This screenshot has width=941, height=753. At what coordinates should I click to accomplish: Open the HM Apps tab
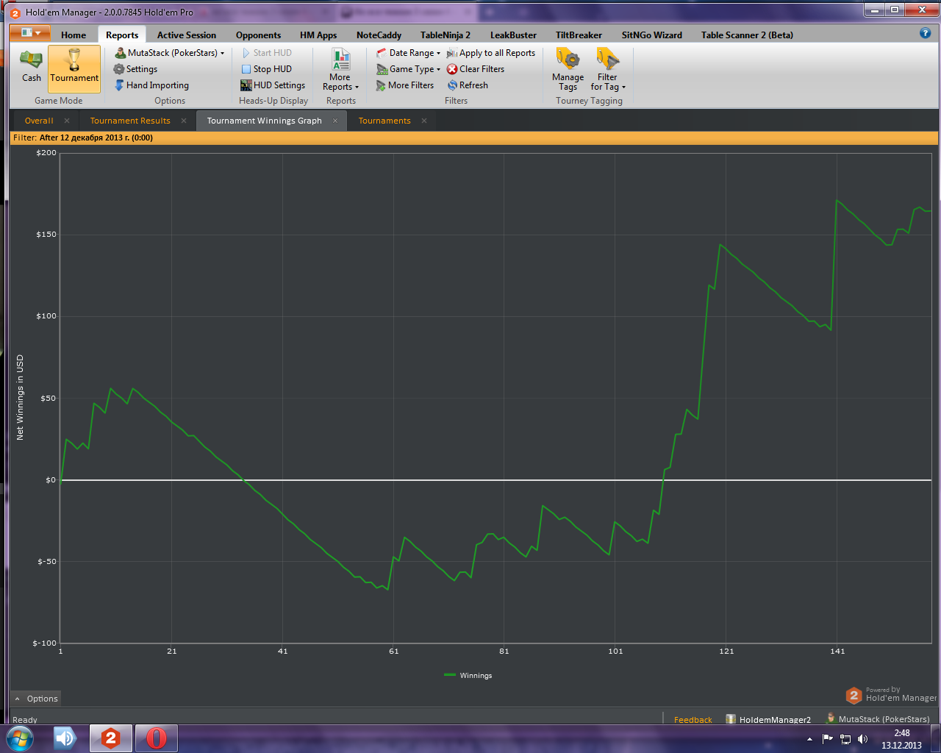pyautogui.click(x=318, y=35)
